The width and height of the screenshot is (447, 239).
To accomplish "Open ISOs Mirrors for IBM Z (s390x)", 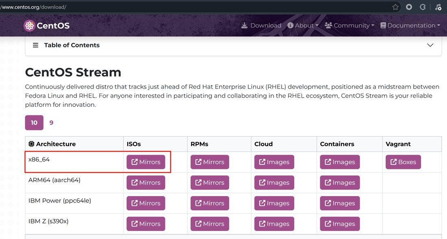I will pyautogui.click(x=145, y=224).
